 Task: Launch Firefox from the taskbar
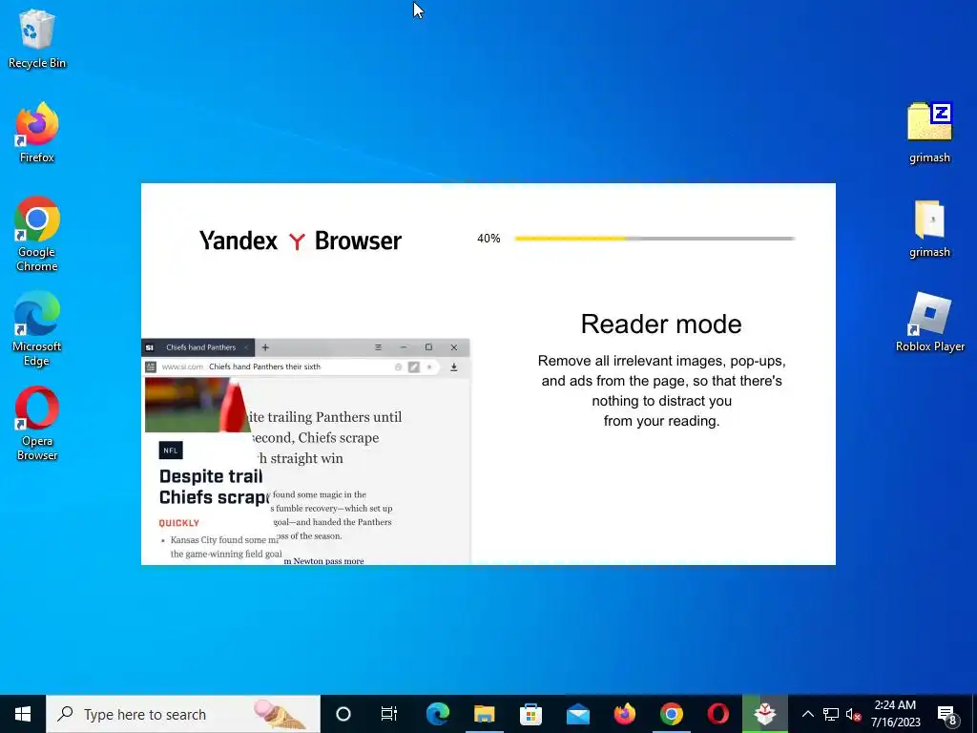(624, 714)
